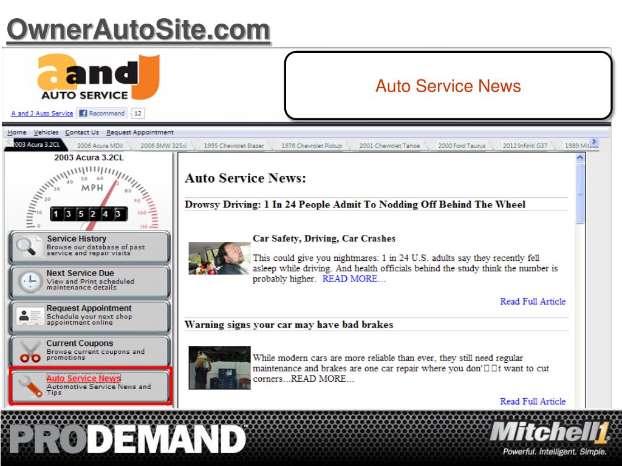The image size is (622, 466).
Task: Click the Drowsy Driving article headline
Action: click(355, 204)
